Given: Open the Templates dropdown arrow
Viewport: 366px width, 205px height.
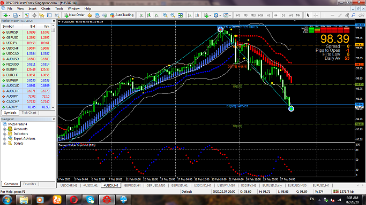Looking at the screenshot, I should click(x=230, y=15).
